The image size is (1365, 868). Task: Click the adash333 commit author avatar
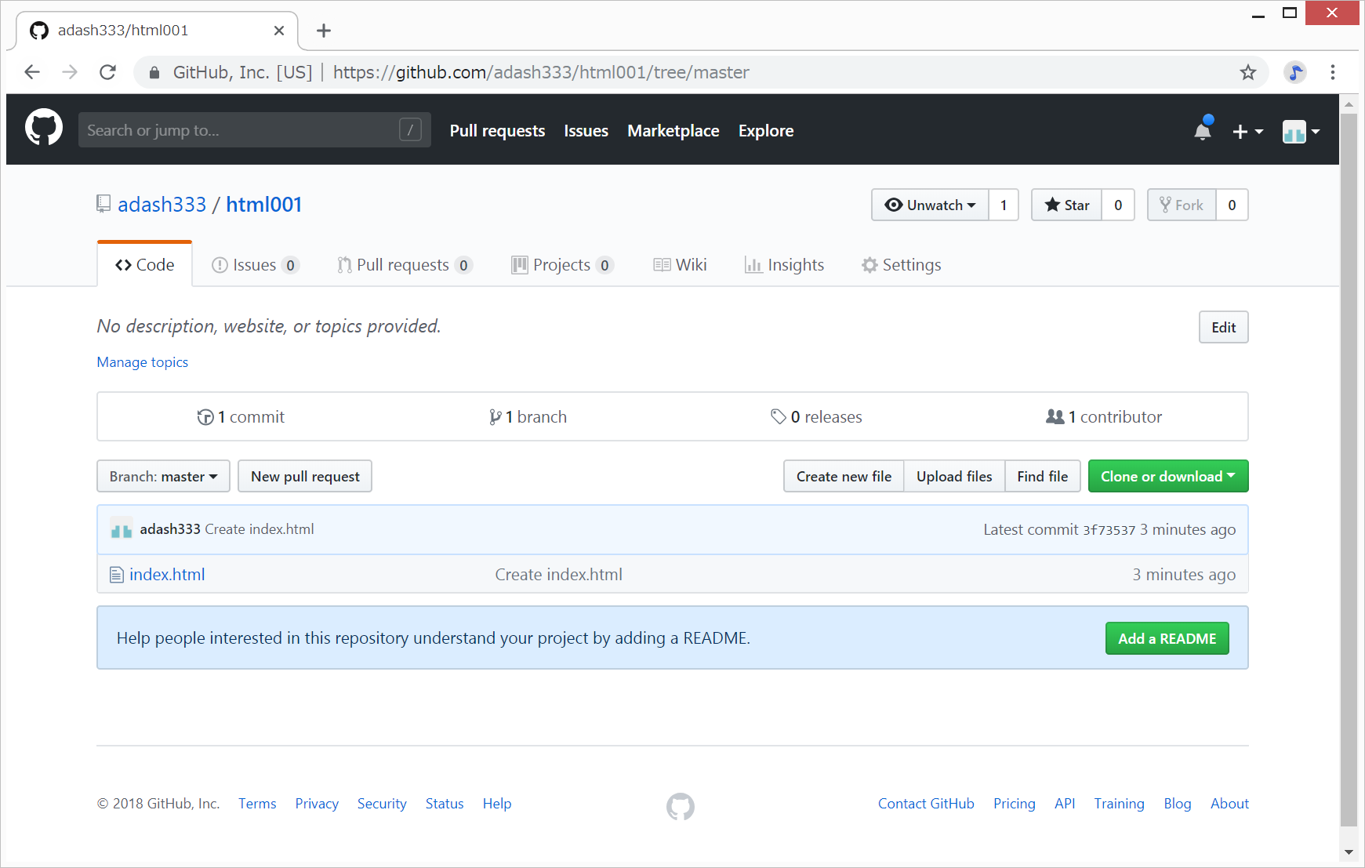click(121, 529)
